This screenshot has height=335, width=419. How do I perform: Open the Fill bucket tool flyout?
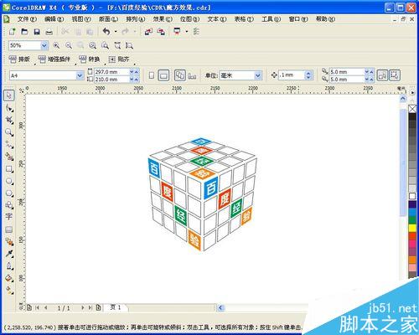pyautogui.click(x=9, y=278)
